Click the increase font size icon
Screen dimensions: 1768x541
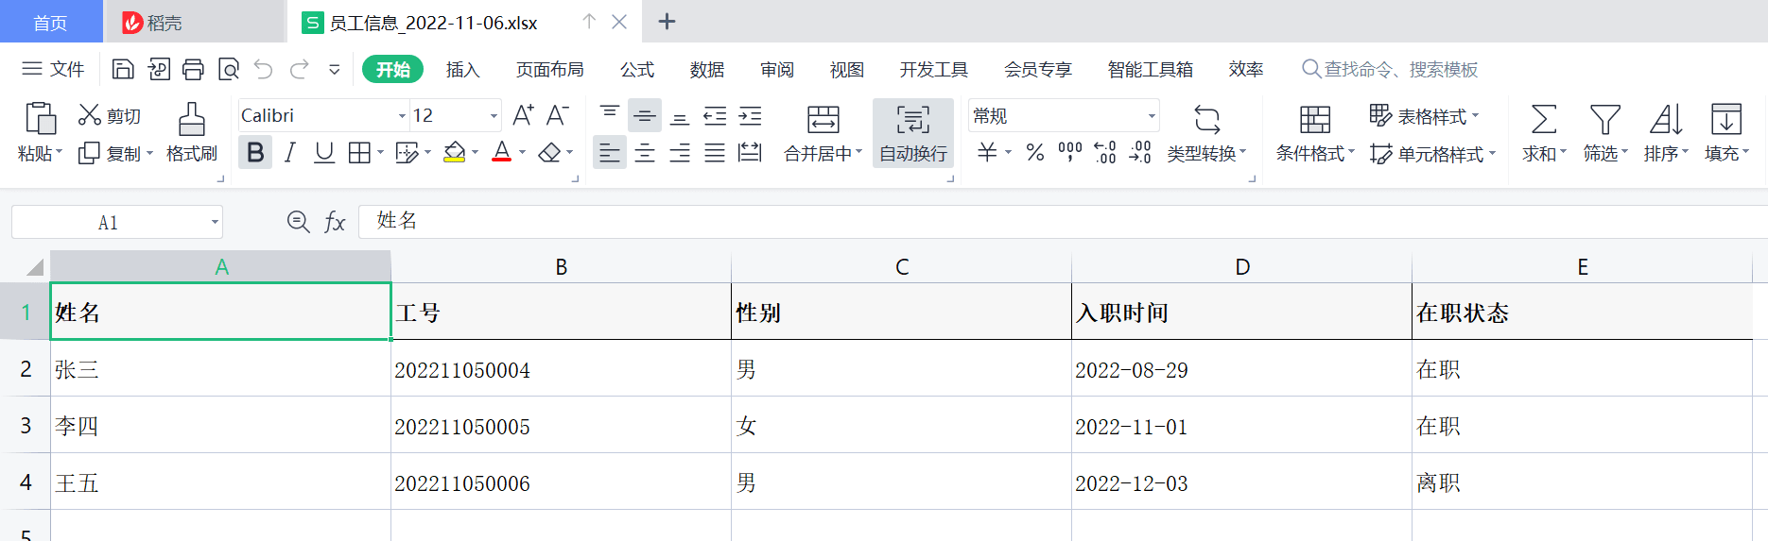pyautogui.click(x=522, y=115)
